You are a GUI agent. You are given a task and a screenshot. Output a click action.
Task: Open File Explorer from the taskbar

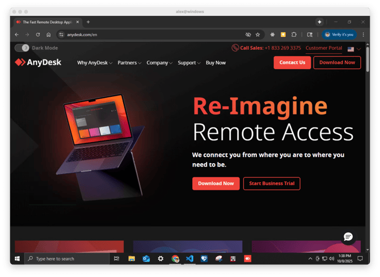coord(132,259)
